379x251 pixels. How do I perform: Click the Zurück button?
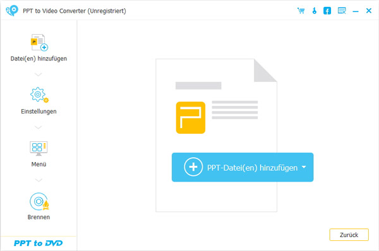pyautogui.click(x=349, y=235)
